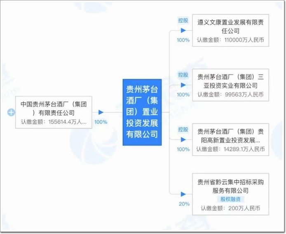Image resolution: width=286 pixels, height=234 pixels.
Task: Select the blue 贵州茅台酒厂（集团）置业投资发展有限公司 node
Action: click(143, 112)
